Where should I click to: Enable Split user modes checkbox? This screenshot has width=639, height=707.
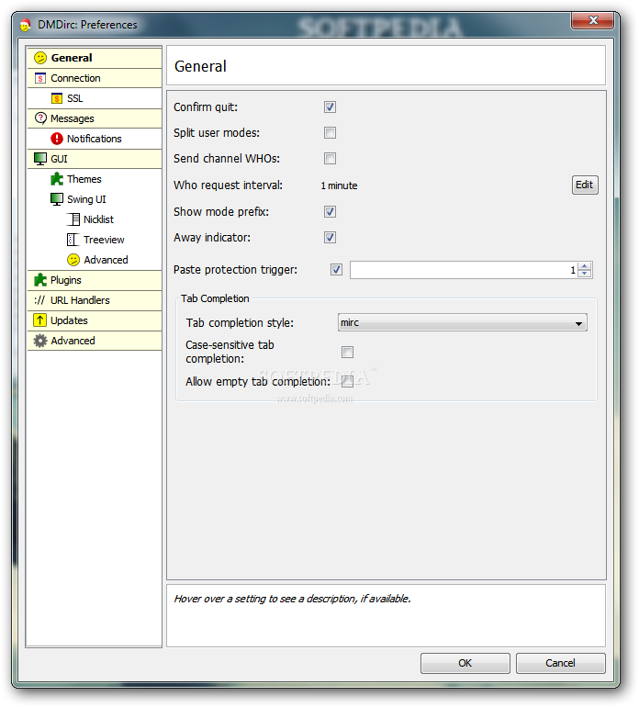331,132
